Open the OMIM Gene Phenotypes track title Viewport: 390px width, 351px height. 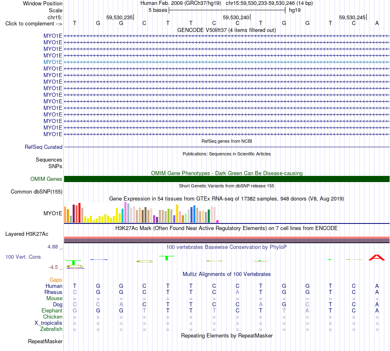pos(227,173)
